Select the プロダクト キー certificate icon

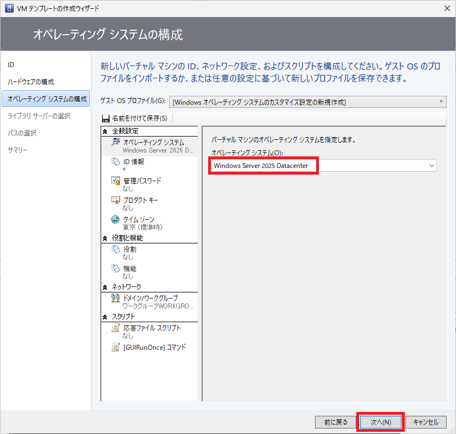click(x=116, y=200)
